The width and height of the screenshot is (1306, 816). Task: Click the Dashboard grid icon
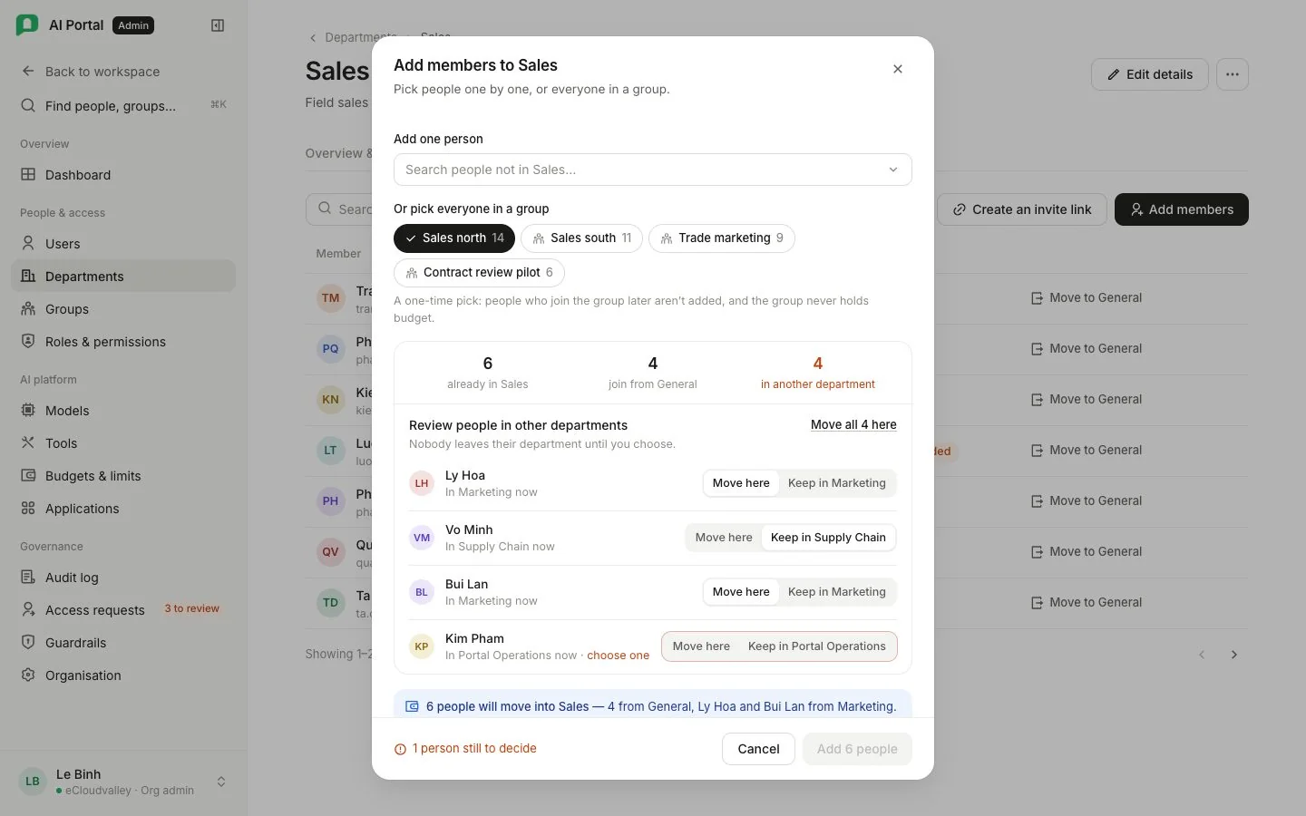coord(28,175)
